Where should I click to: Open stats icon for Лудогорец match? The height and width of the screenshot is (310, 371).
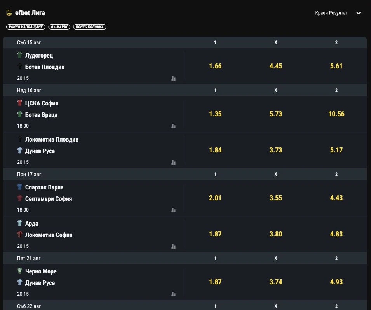tap(173, 78)
